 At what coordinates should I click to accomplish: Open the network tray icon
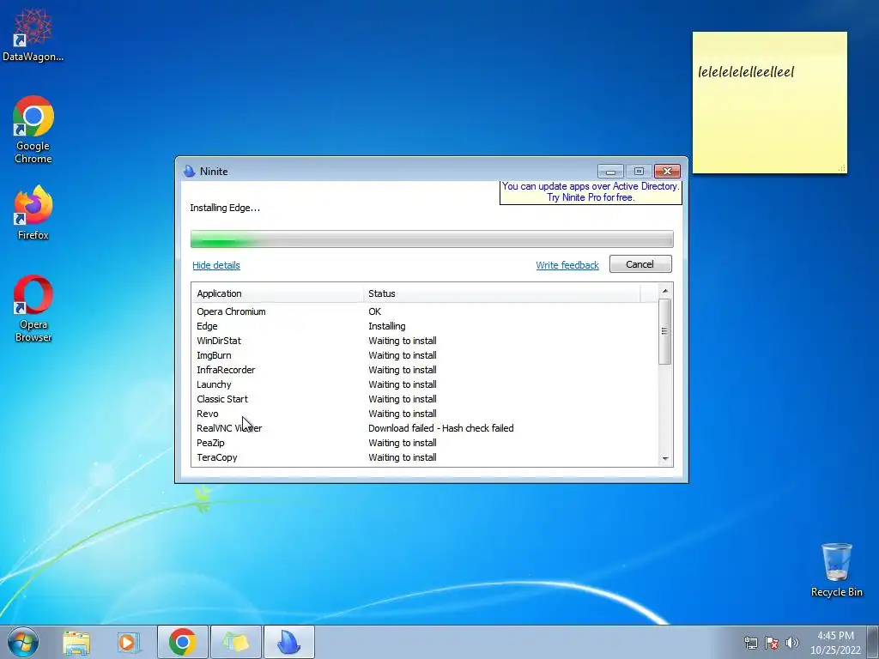click(750, 643)
